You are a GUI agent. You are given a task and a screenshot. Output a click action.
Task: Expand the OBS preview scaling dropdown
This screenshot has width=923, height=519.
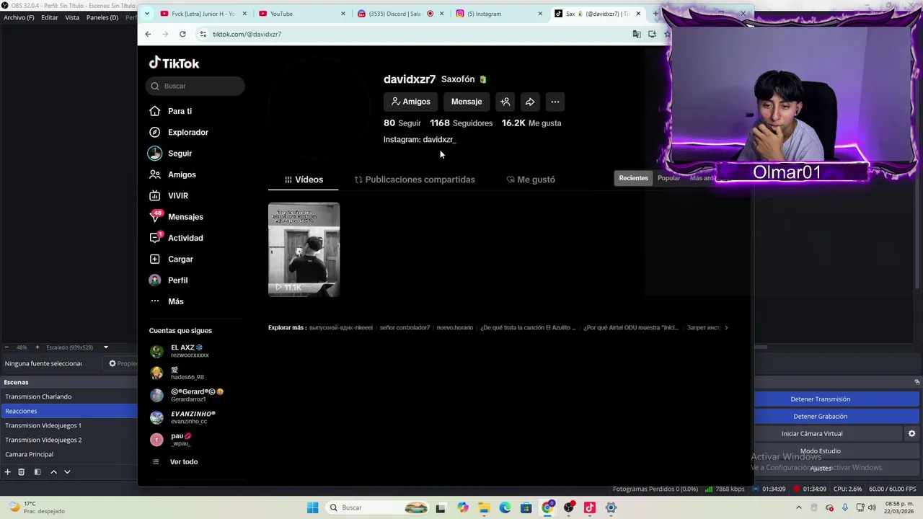click(x=105, y=347)
